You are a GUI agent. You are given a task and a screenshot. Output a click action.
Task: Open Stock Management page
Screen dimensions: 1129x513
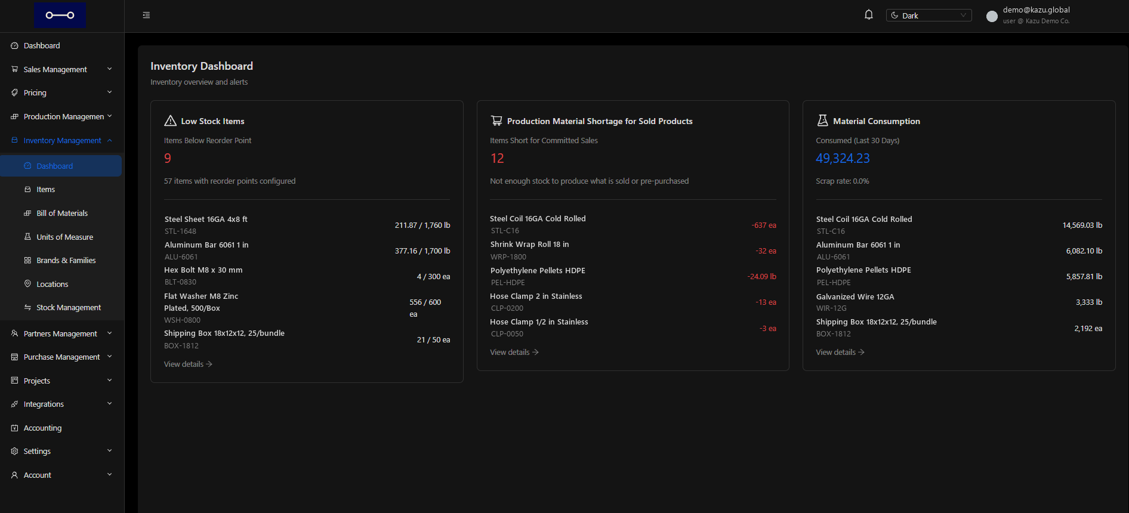pos(62,307)
